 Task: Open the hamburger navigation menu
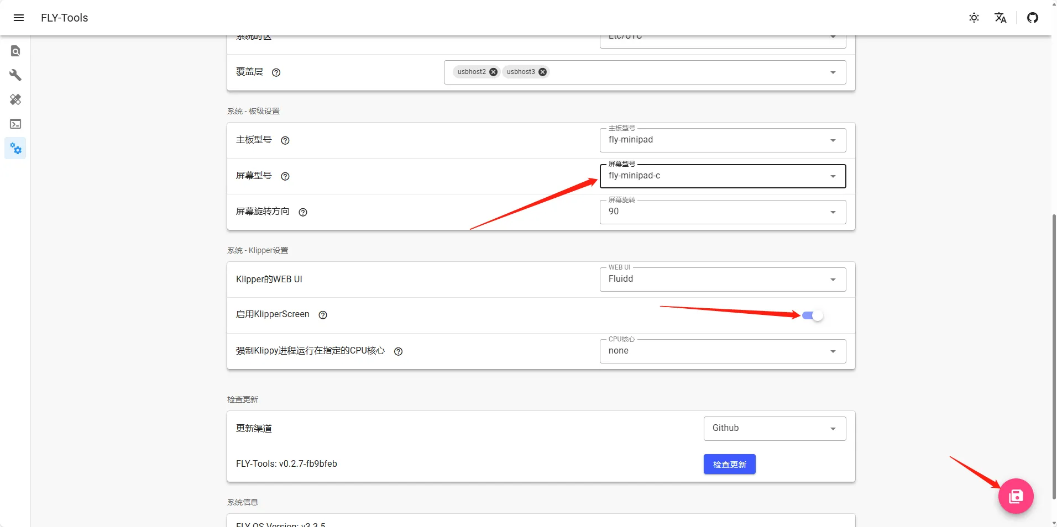click(x=18, y=18)
